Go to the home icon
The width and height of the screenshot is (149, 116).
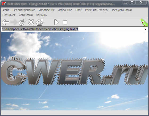[39, 22]
